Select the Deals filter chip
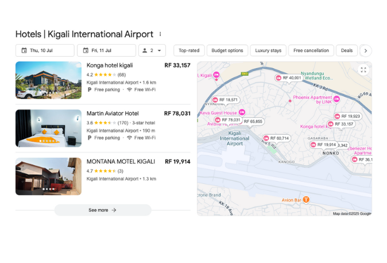 347,50
